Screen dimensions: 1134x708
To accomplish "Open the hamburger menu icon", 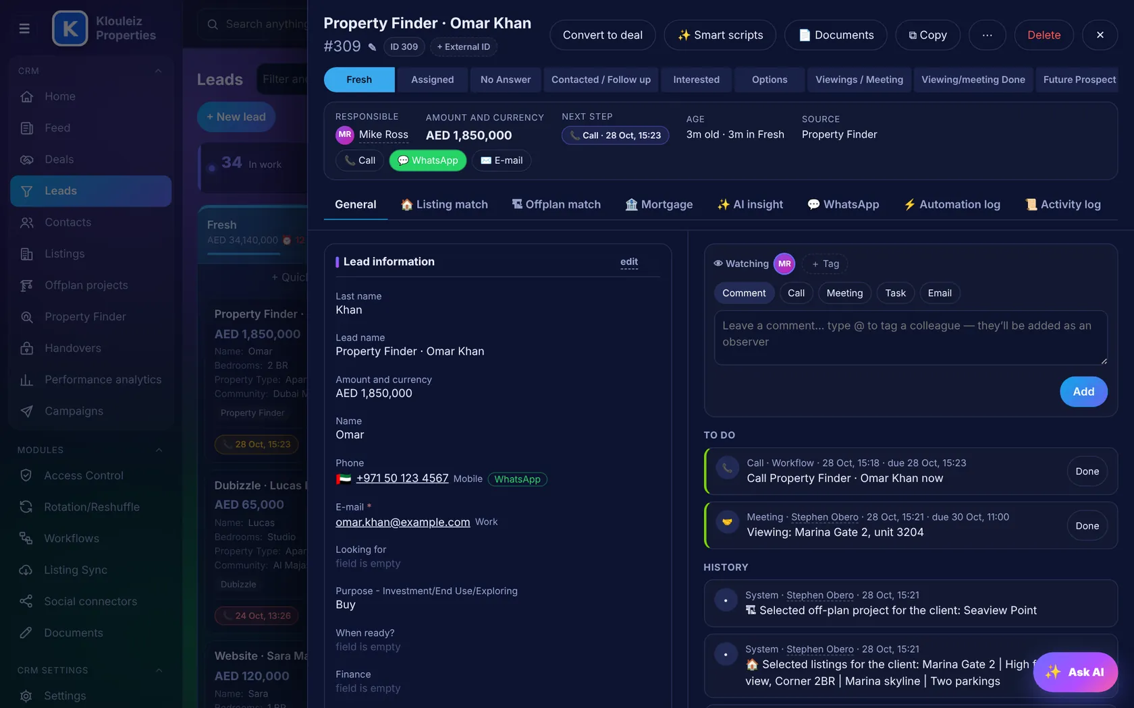I will (24, 28).
